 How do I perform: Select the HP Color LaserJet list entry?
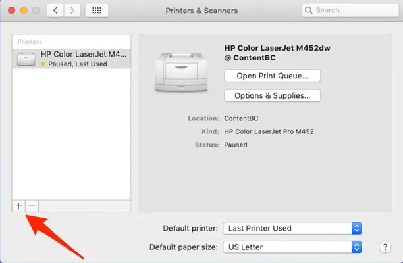pyautogui.click(x=82, y=59)
